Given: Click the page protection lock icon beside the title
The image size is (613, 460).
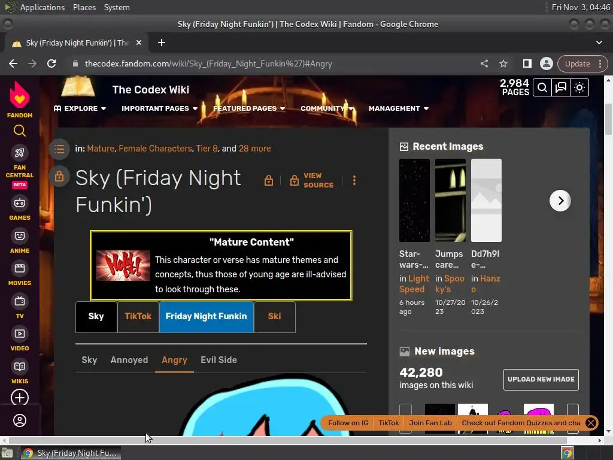Looking at the screenshot, I should coord(59,177).
